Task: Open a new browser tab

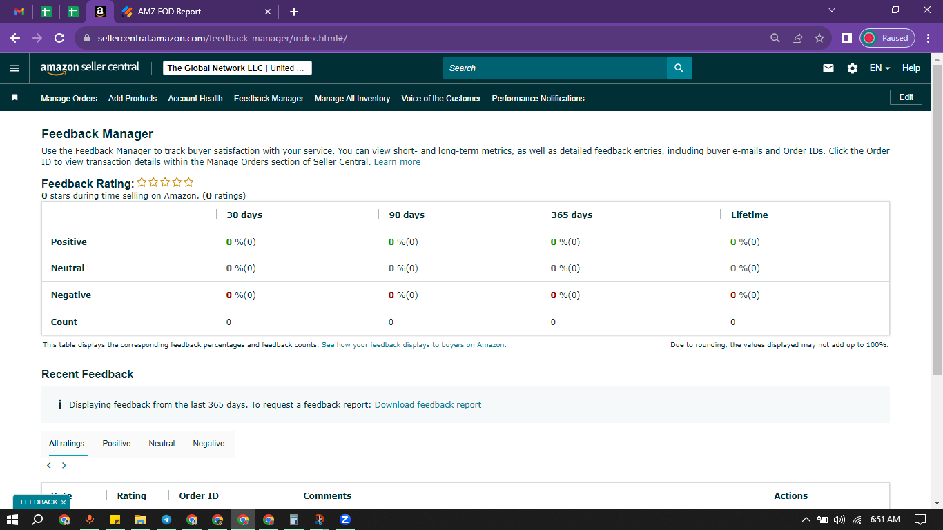Action: pos(294,12)
